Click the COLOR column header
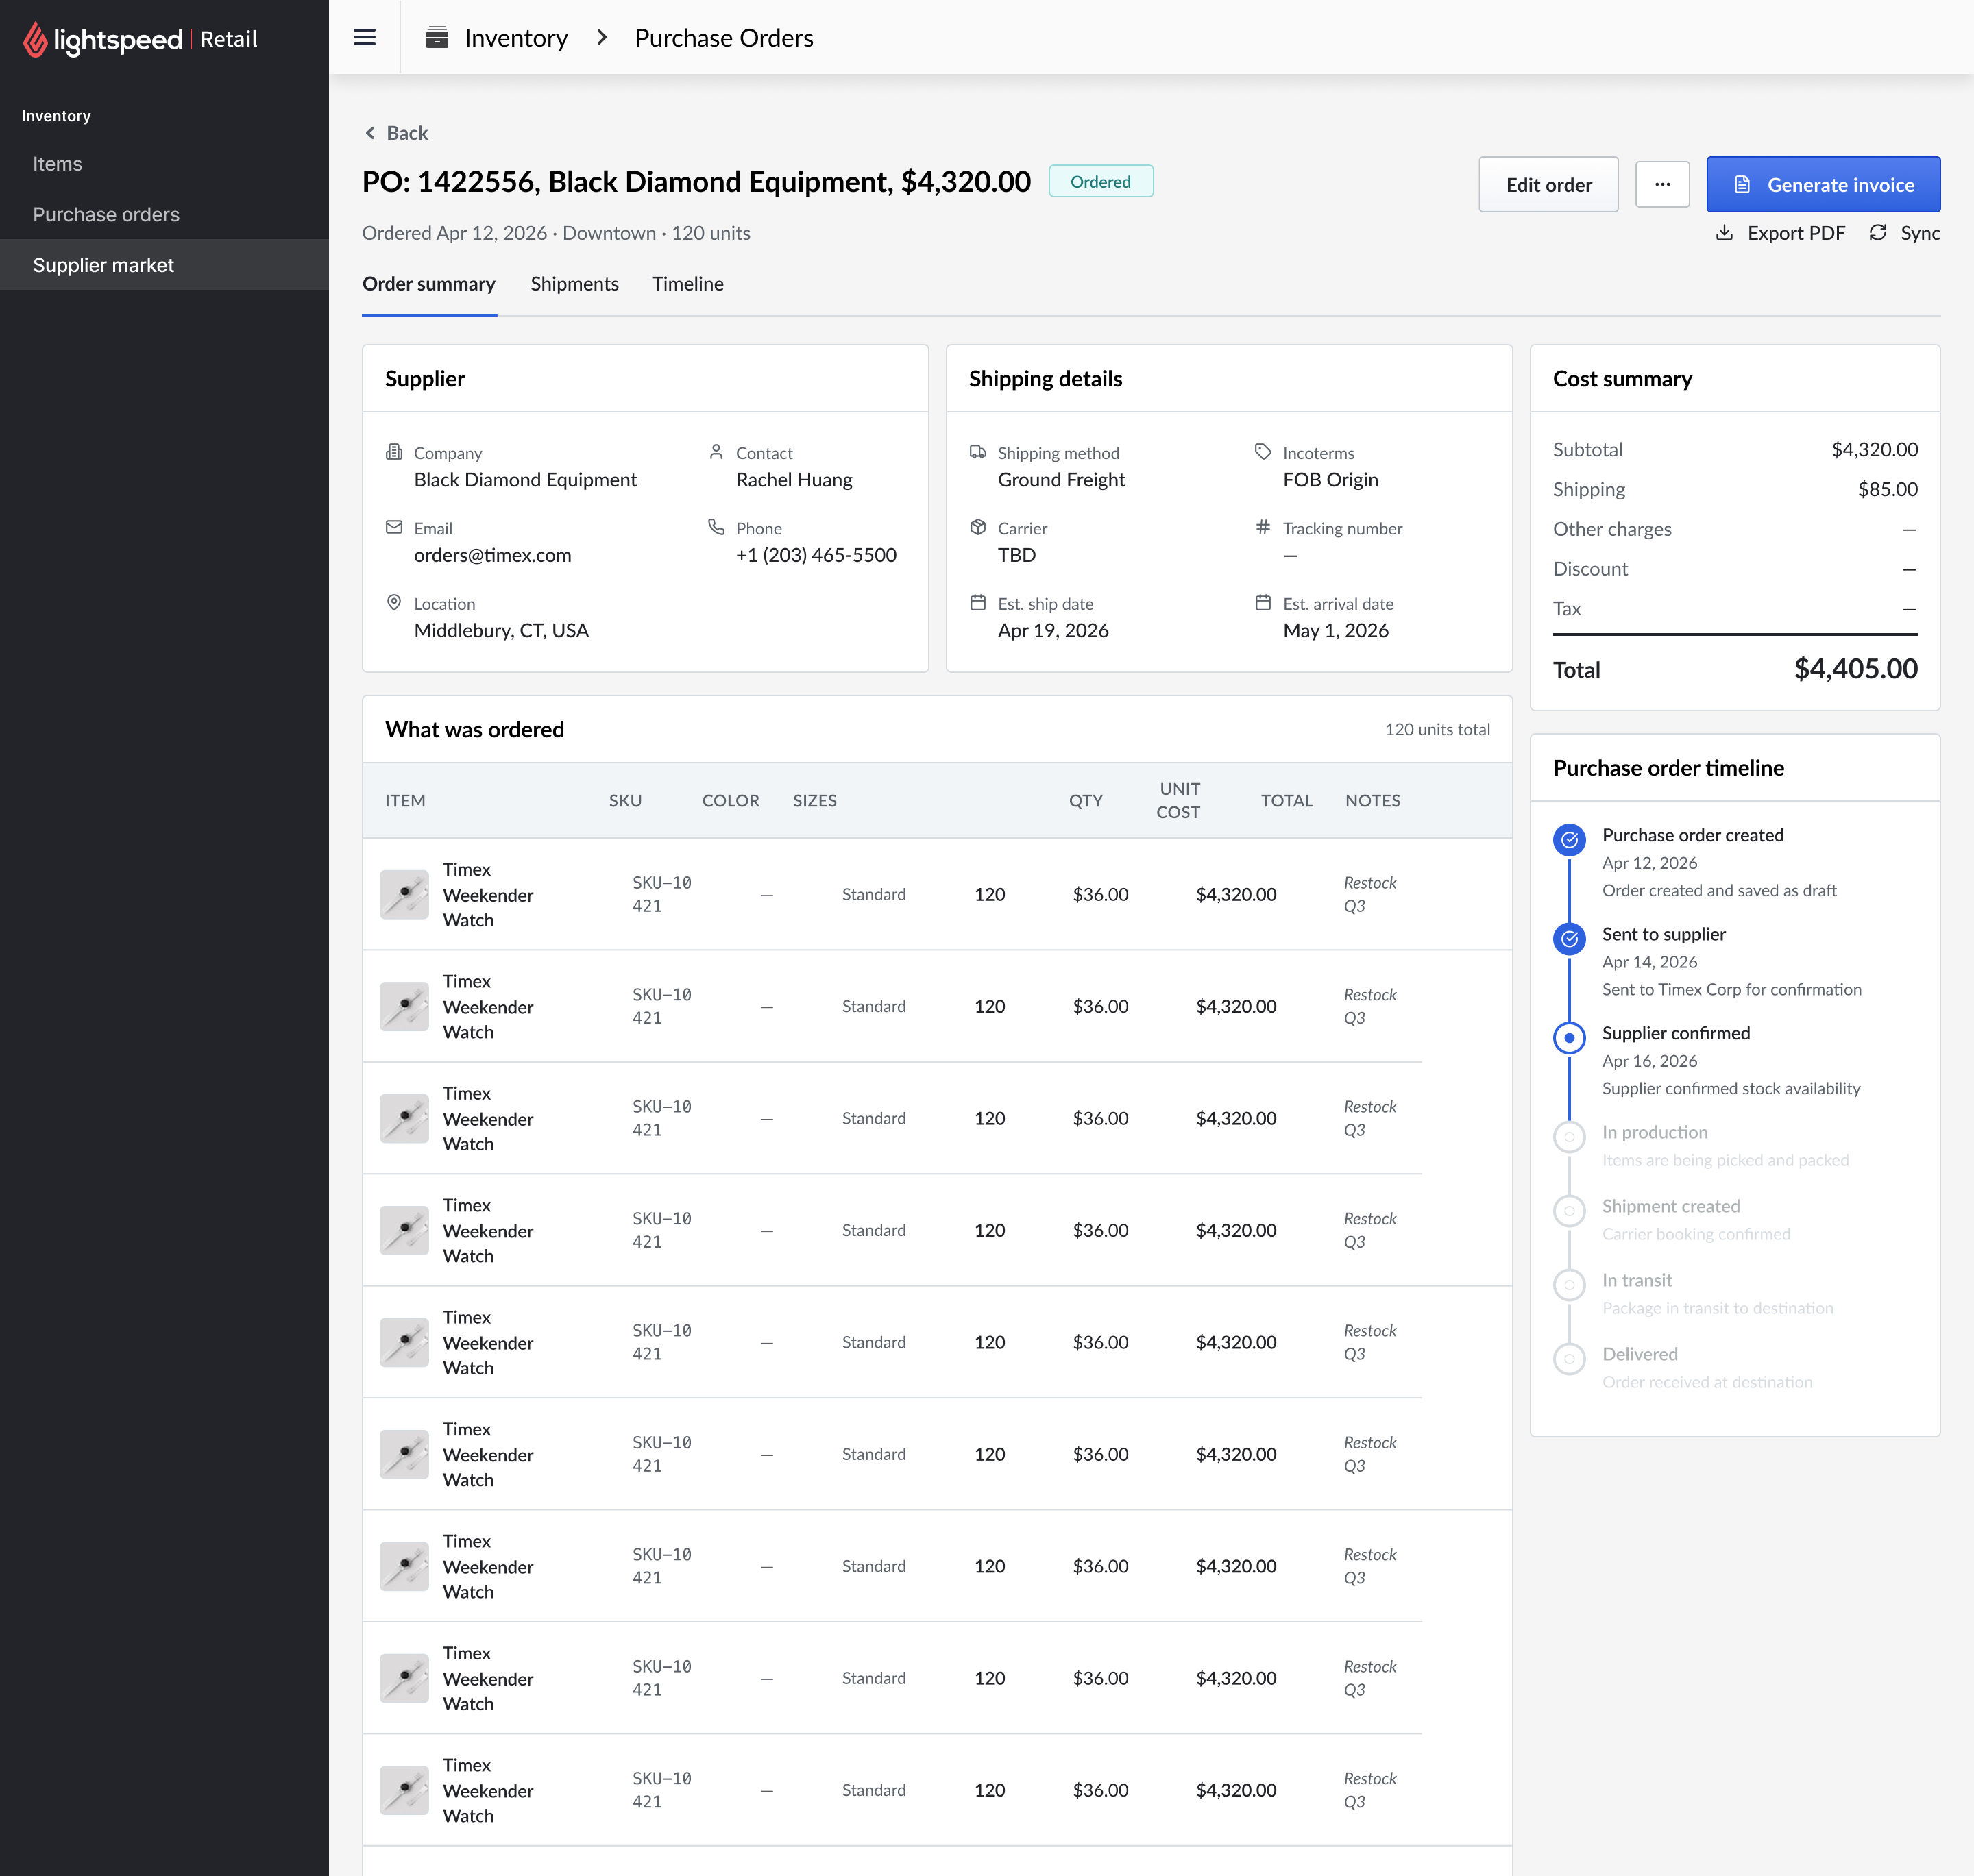 coord(731,800)
